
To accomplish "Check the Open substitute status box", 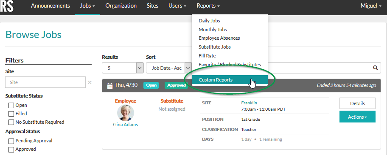I will pos(11,106).
